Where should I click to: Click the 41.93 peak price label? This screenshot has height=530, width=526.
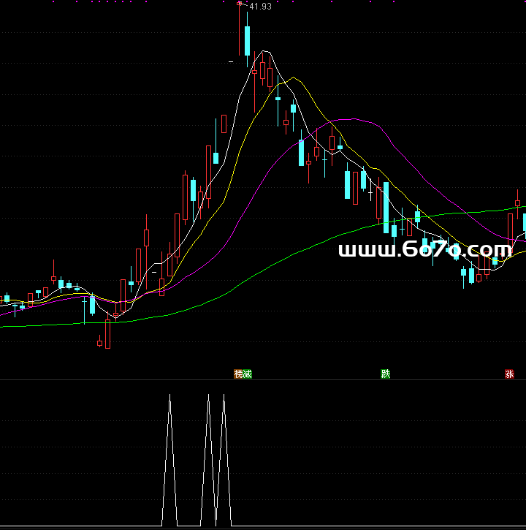260,7
